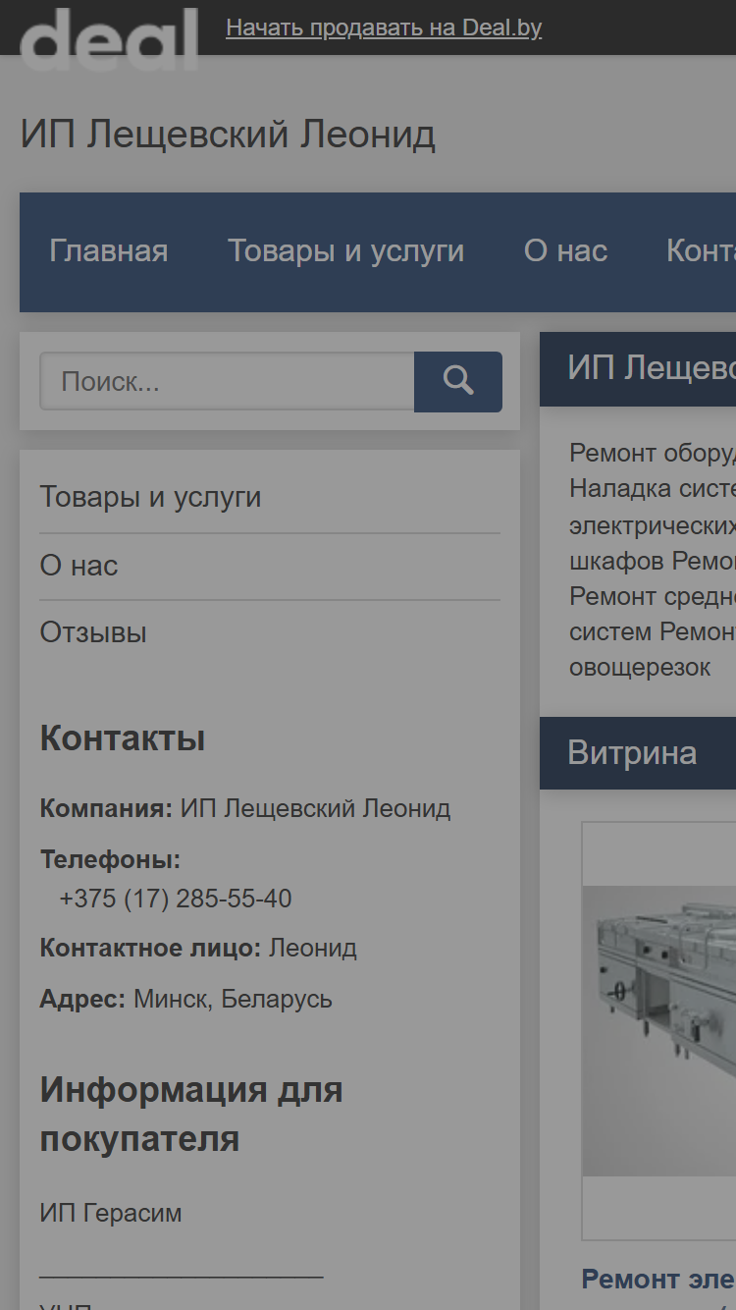736x1310 pixels.
Task: Click the magnifier search button
Action: (458, 381)
